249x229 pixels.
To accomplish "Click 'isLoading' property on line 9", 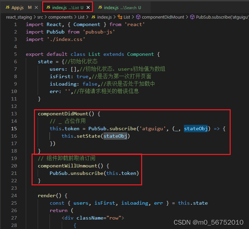I will click(63, 84).
